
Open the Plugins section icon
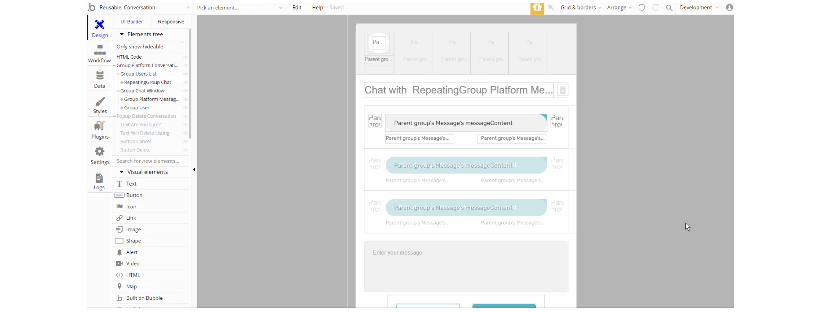[x=100, y=130]
